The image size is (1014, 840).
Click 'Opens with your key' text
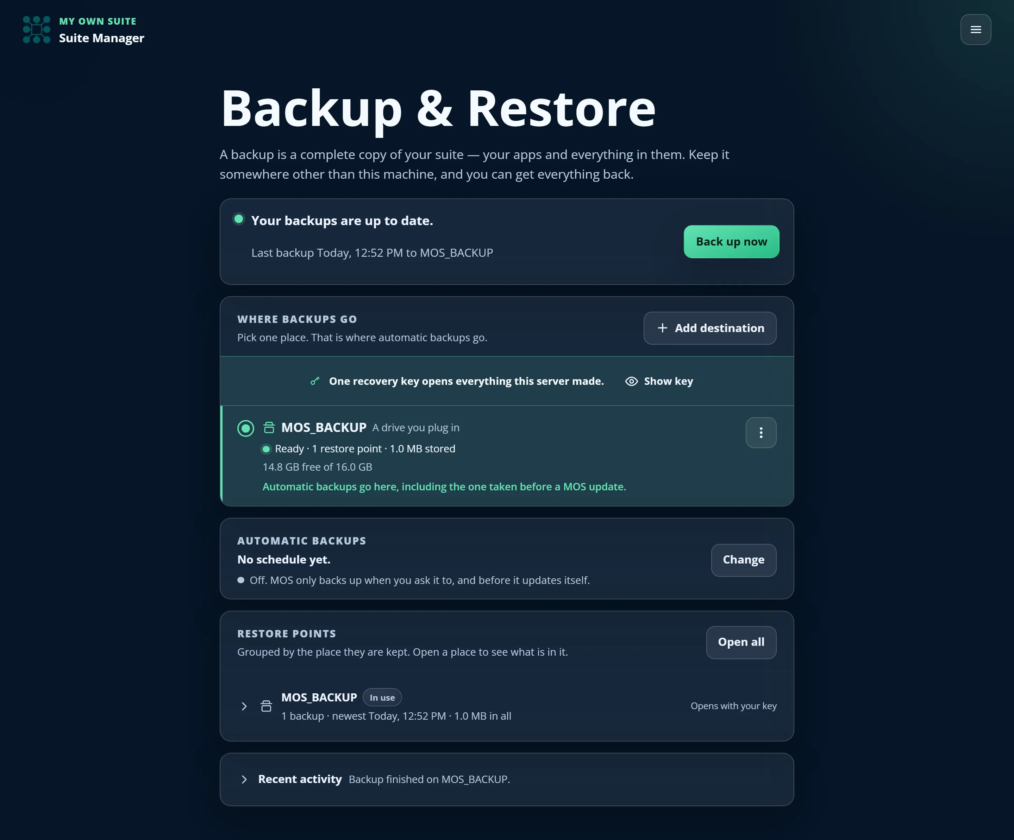(x=733, y=706)
